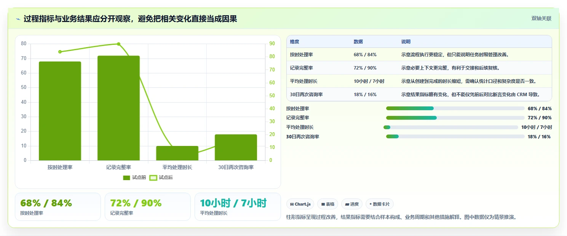This screenshot has height=236, width=567.
Task: Click the description starting 示意必要上下文更完整
Action: [x=450, y=68]
